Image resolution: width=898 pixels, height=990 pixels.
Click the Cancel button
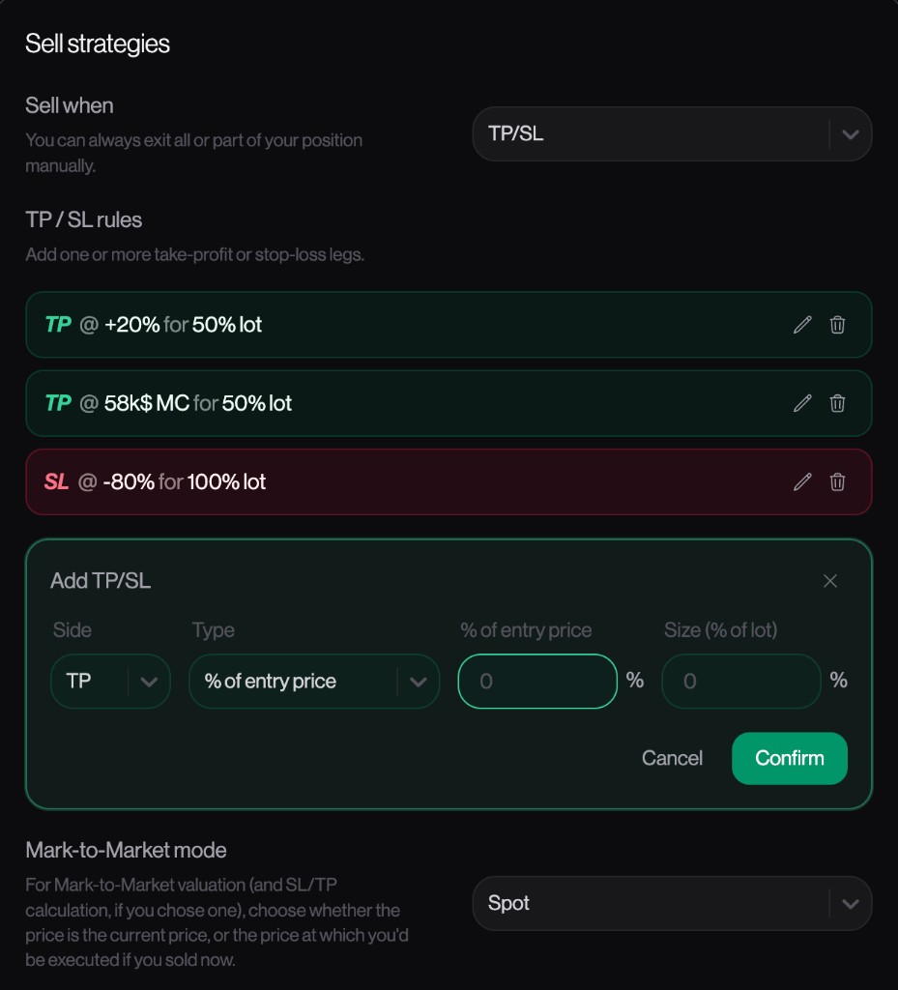pos(672,758)
